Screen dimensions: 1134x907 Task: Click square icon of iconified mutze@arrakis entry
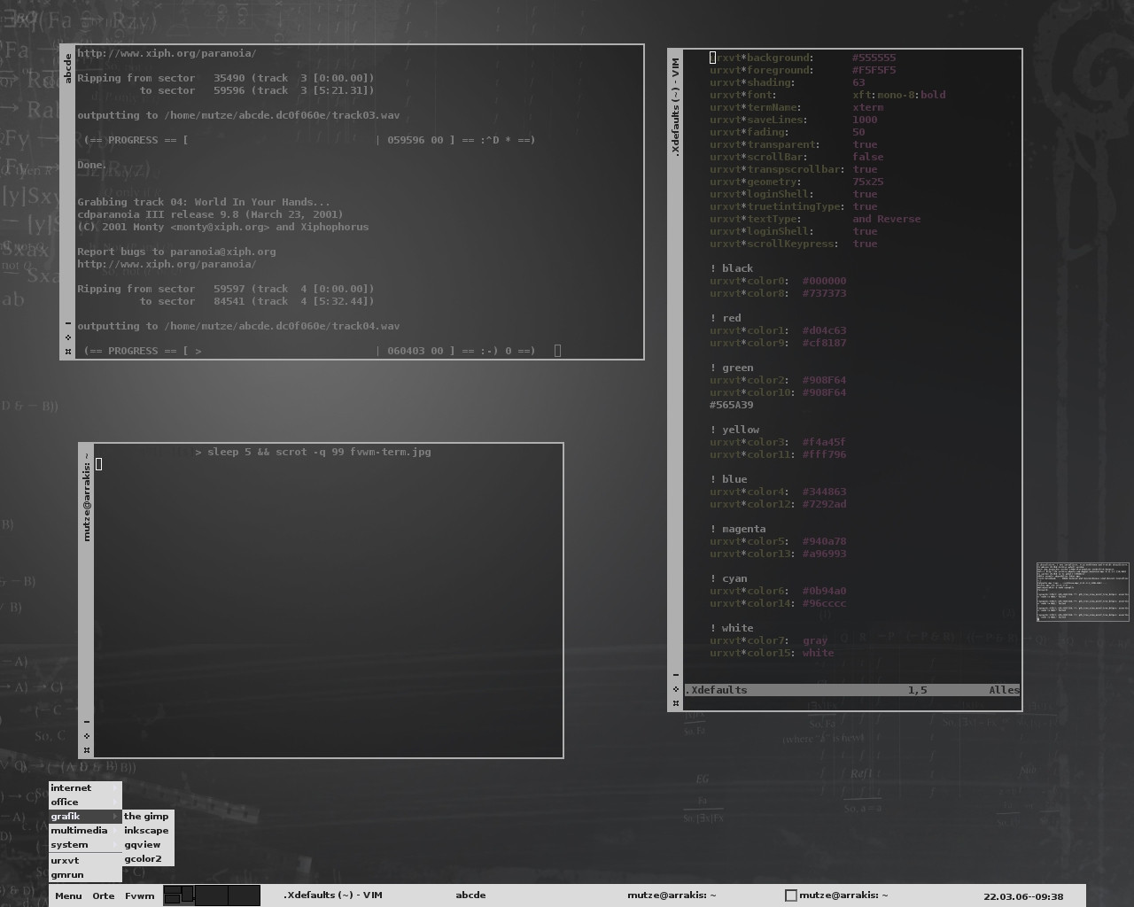point(791,895)
